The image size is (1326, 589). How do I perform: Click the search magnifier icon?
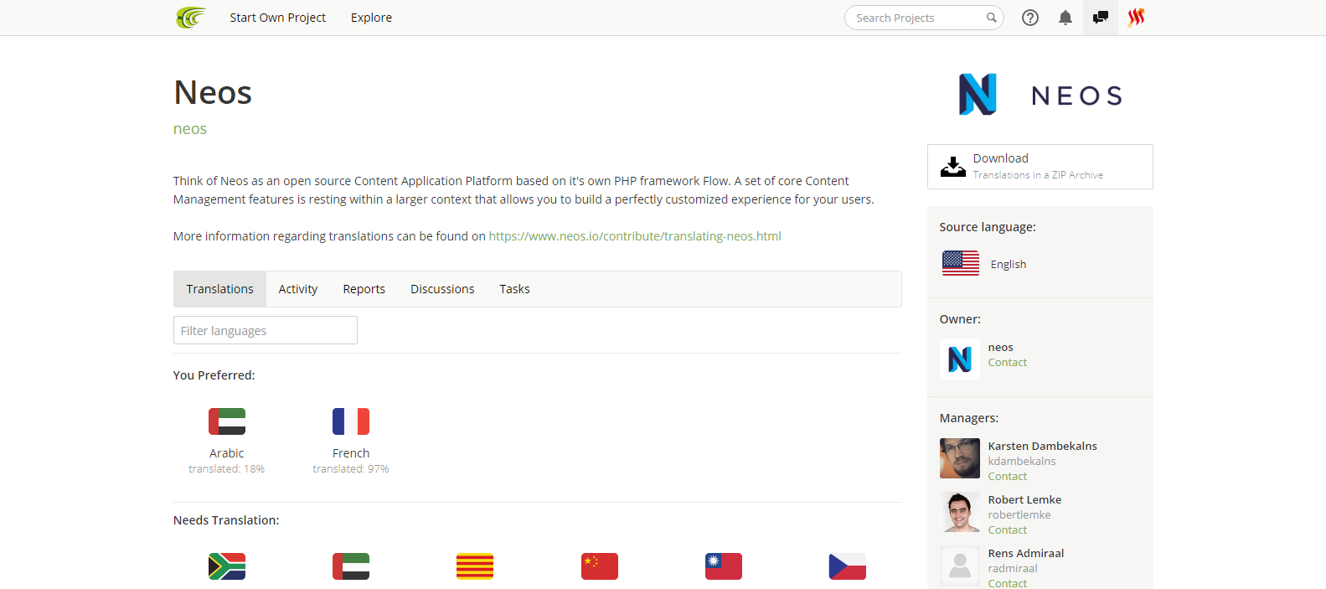click(x=992, y=18)
